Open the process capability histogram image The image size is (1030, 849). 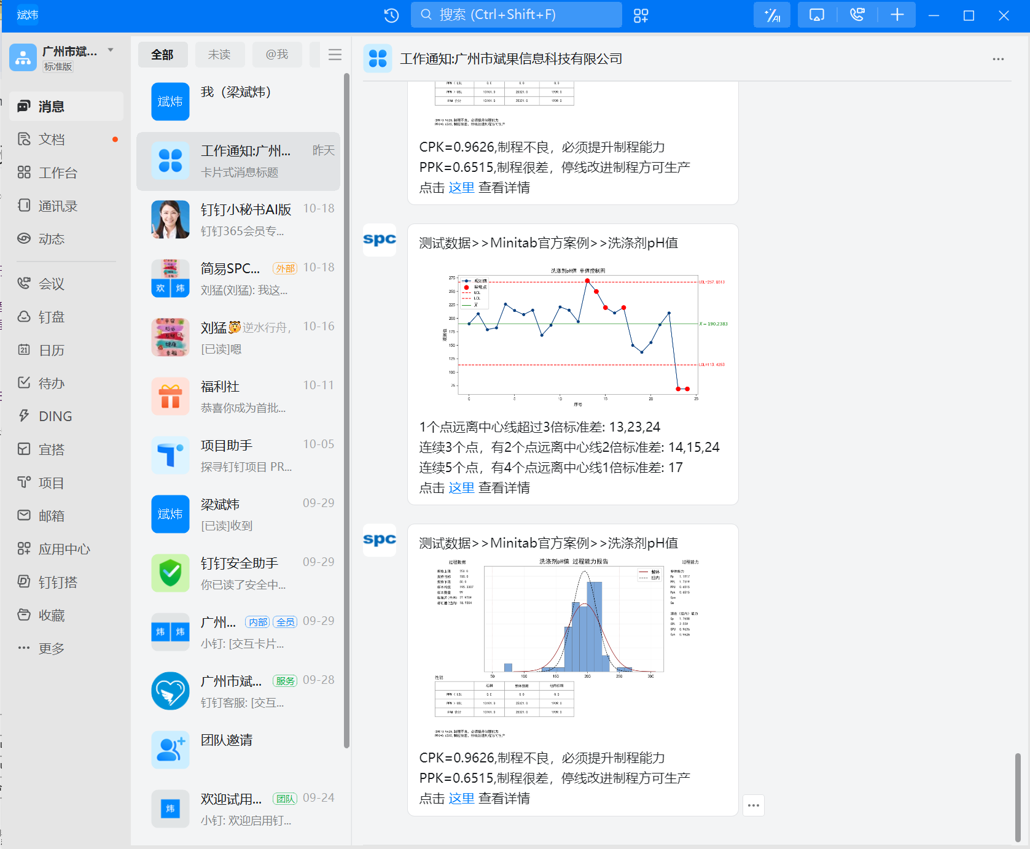572,647
